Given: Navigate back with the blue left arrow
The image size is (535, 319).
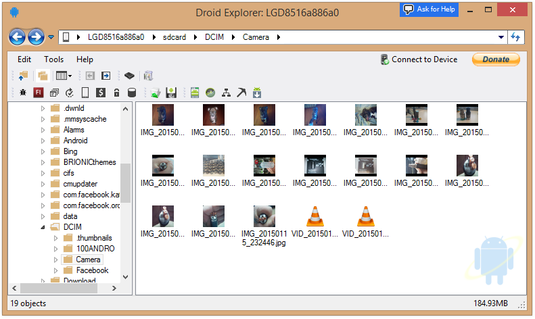Looking at the screenshot, I should pos(17,36).
